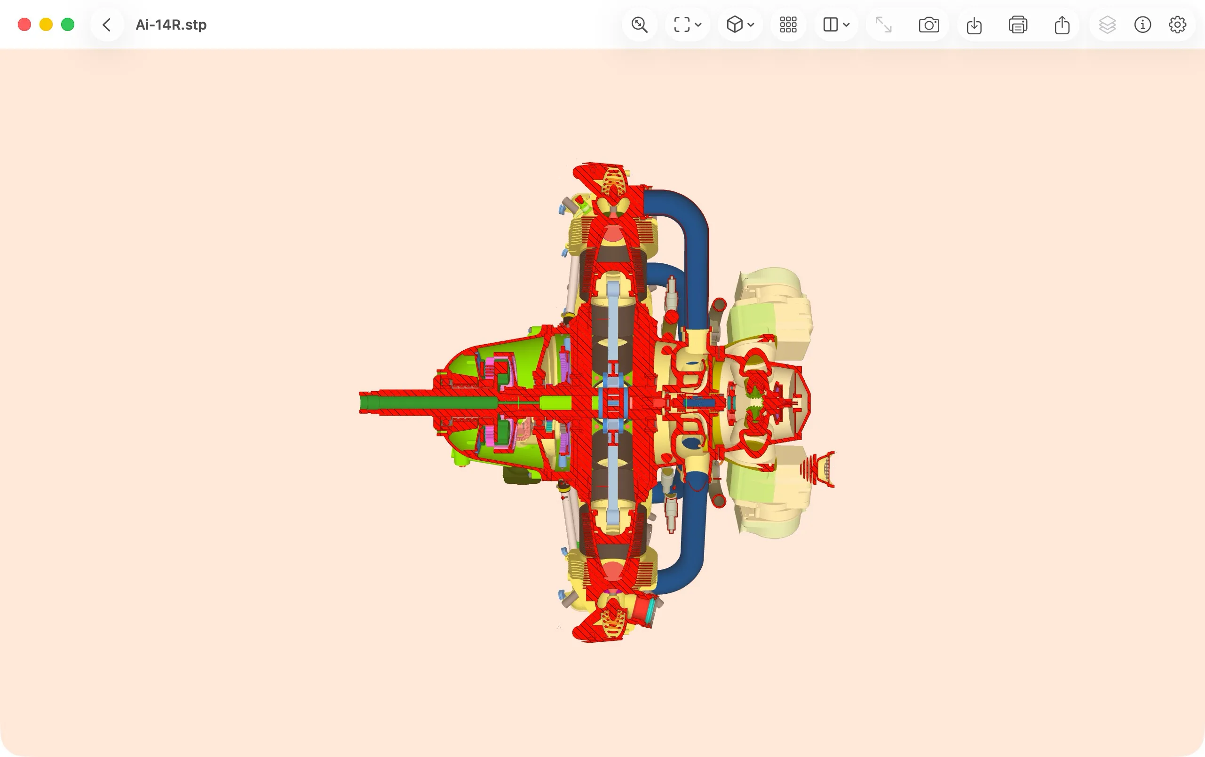Share the Ai-14R.stp file
Viewport: 1205px width, 757px height.
tap(1062, 24)
